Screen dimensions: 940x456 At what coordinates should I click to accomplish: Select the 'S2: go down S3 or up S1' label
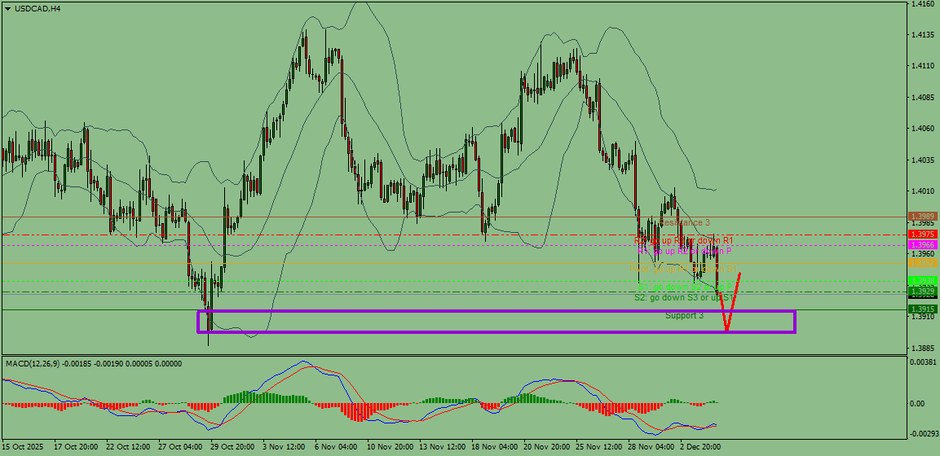[684, 297]
